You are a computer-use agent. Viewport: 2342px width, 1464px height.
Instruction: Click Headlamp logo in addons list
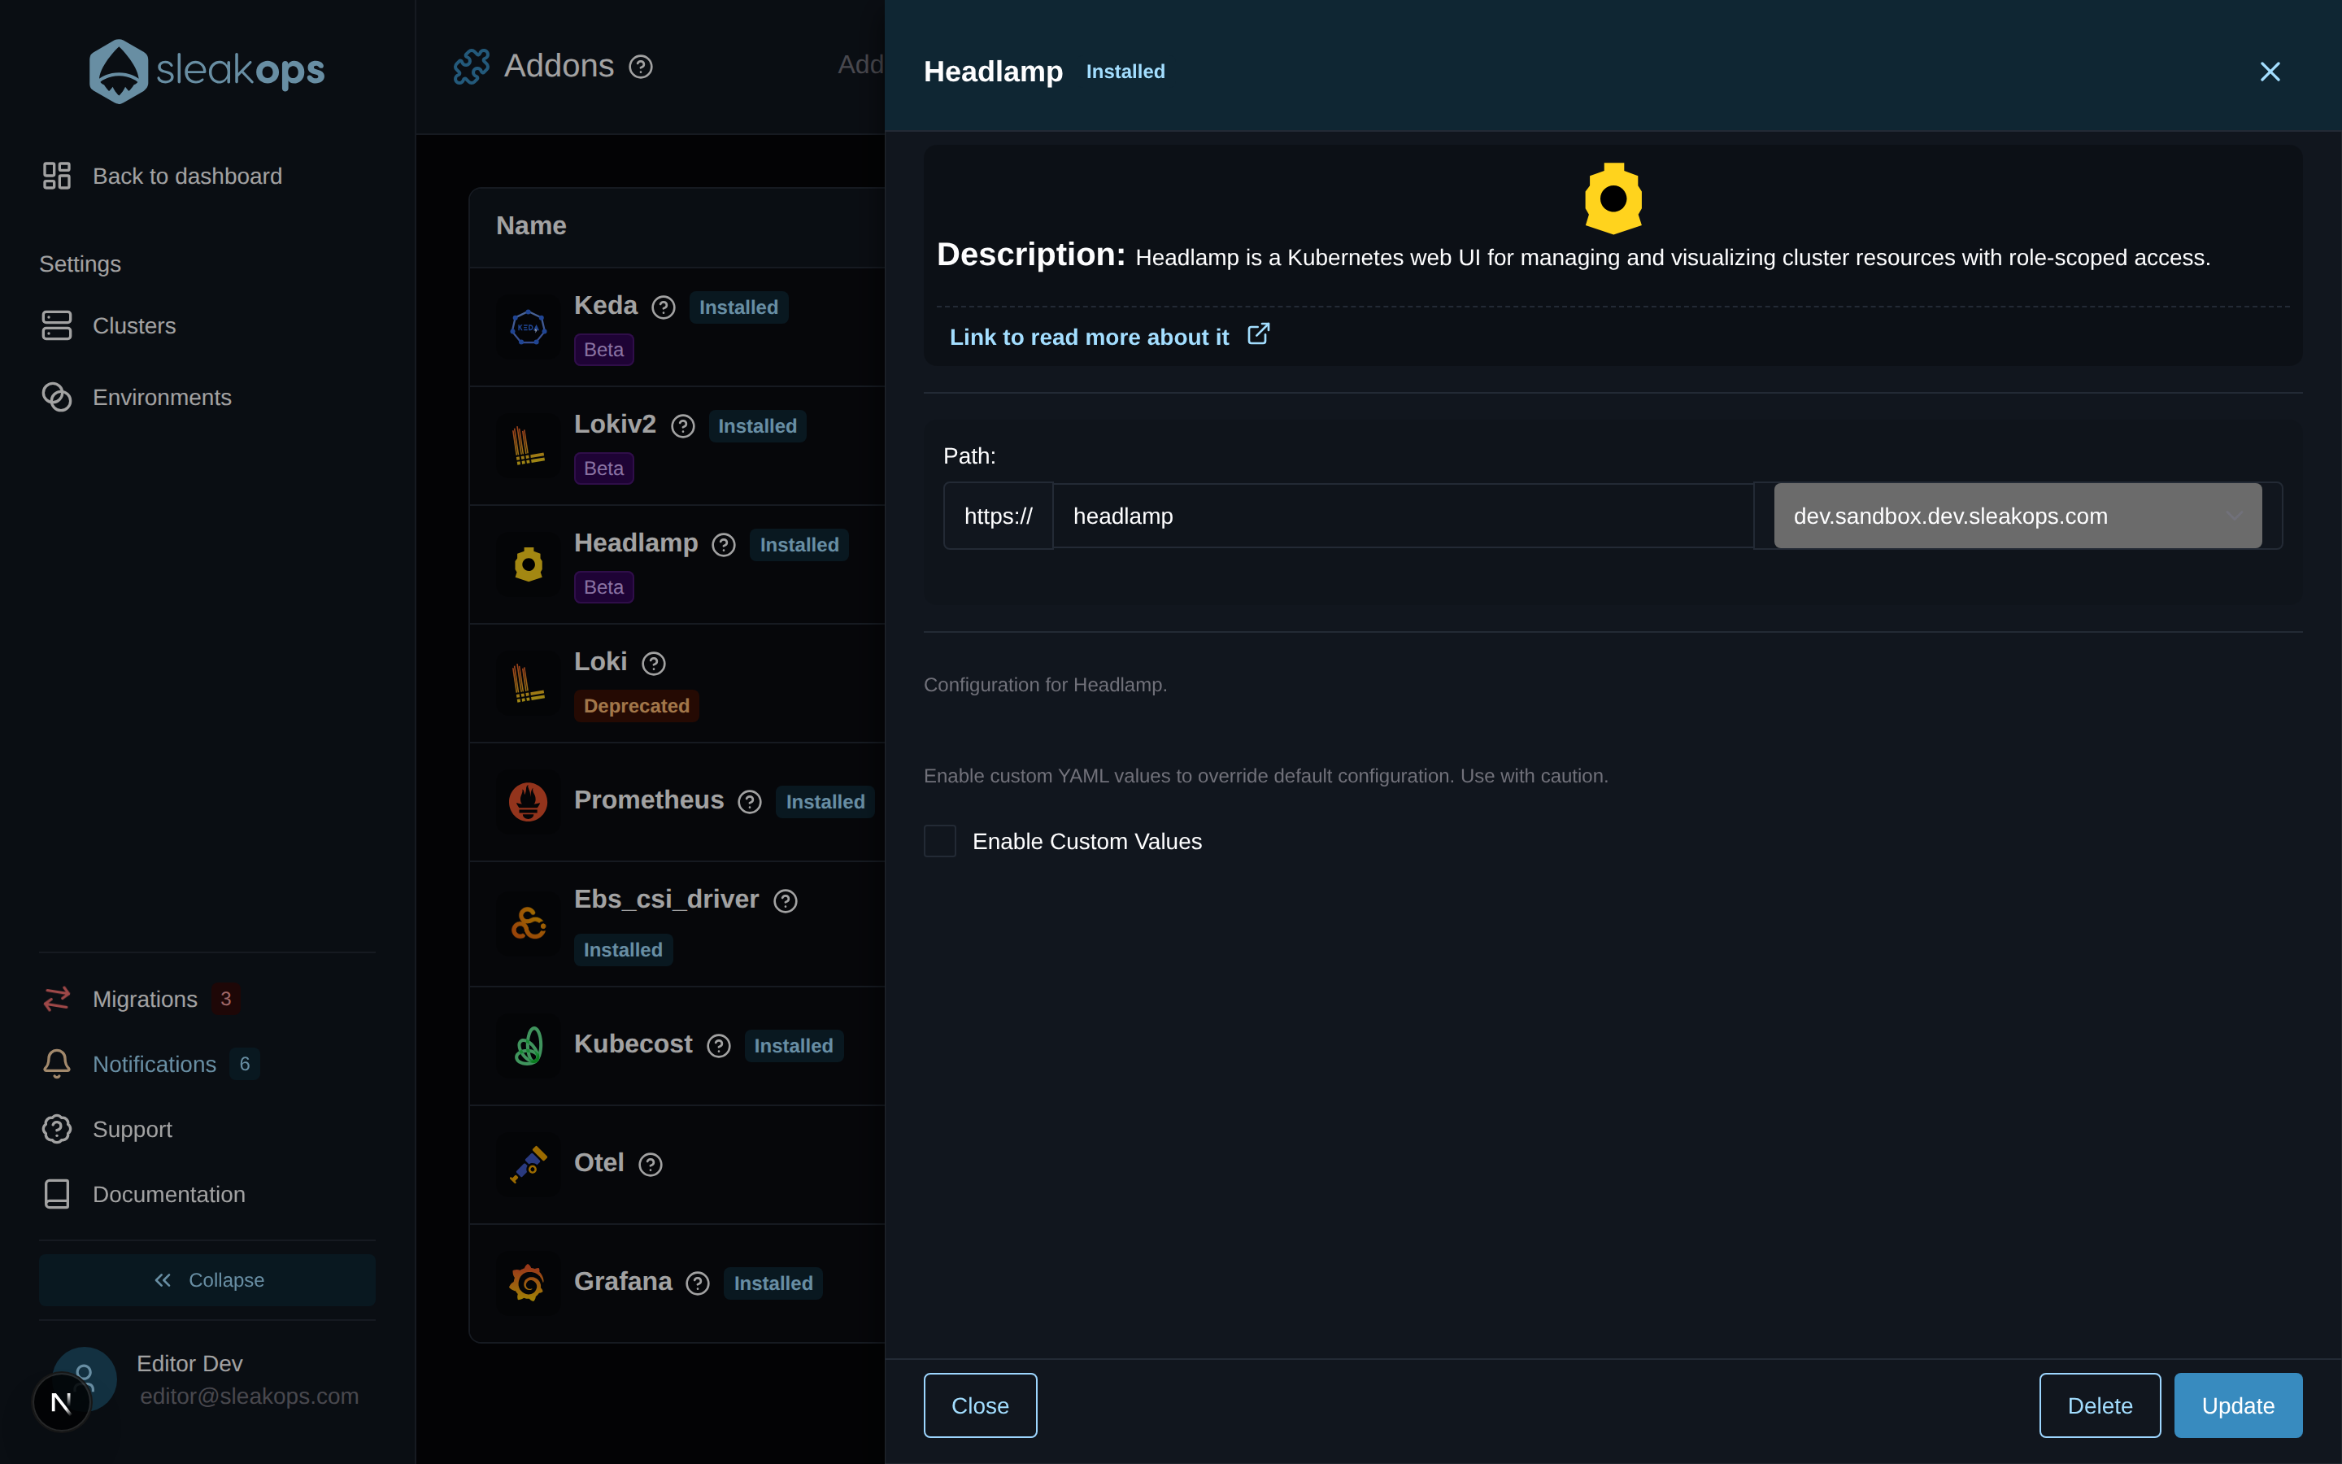[x=529, y=564]
